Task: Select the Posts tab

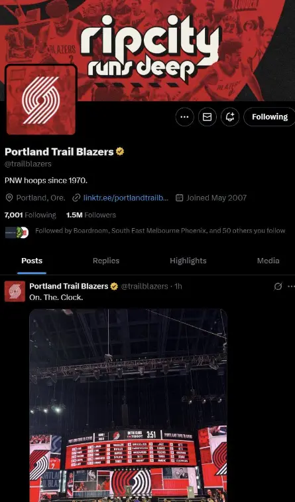Action: tap(32, 261)
